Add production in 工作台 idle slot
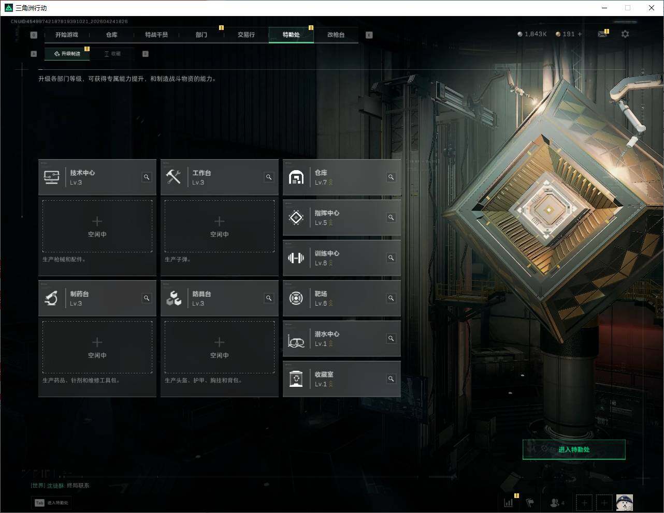This screenshot has height=513, width=664. point(220,227)
